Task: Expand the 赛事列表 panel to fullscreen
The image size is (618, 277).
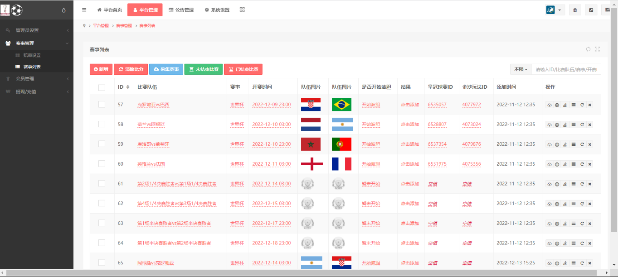Action: (597, 49)
